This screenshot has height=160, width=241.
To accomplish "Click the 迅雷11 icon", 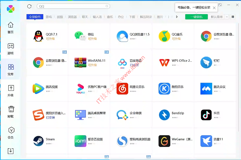I will click(206, 141).
